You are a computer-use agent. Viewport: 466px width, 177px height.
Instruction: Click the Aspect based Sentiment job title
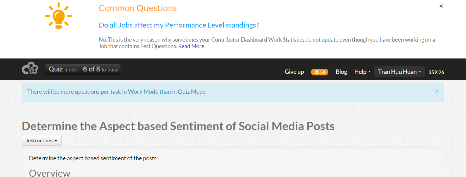click(178, 126)
